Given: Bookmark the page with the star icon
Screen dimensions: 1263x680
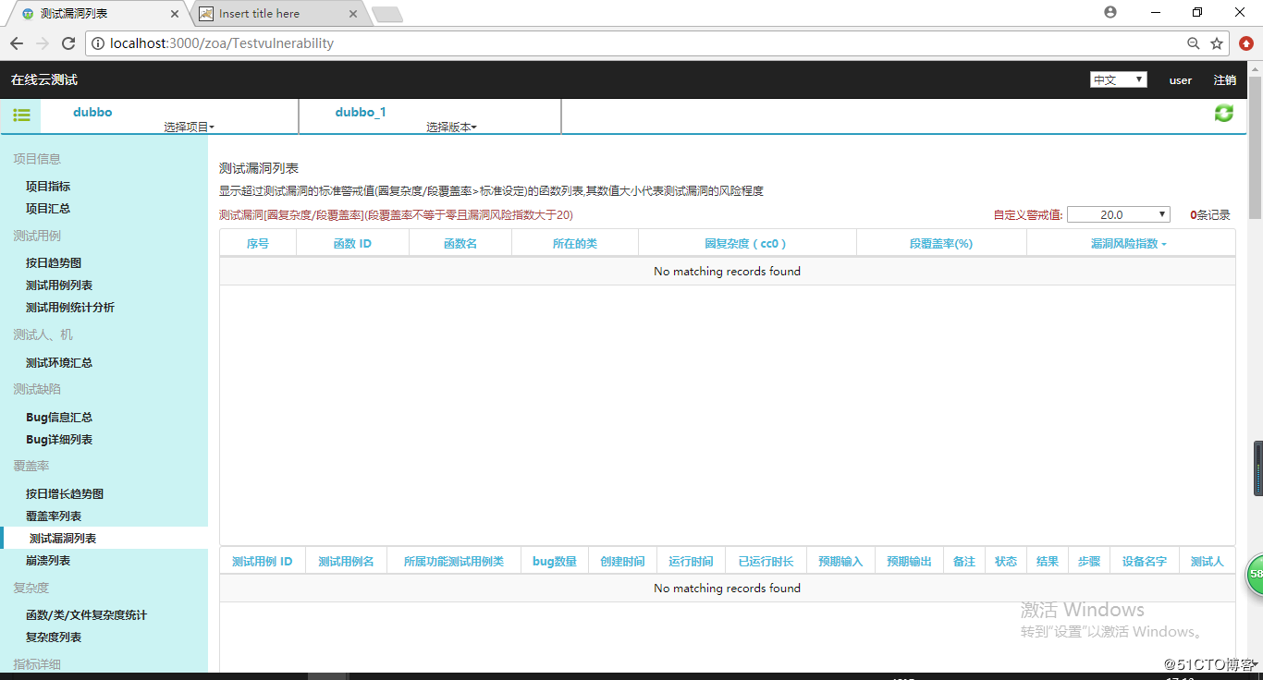Looking at the screenshot, I should [1217, 43].
